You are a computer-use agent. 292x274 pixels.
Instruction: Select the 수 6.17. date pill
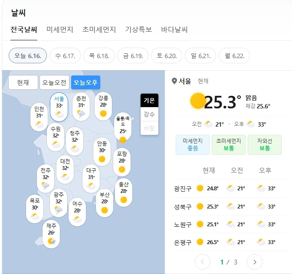pyautogui.click(x=65, y=55)
